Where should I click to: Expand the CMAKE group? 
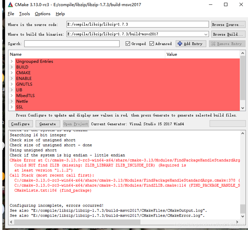12,73
